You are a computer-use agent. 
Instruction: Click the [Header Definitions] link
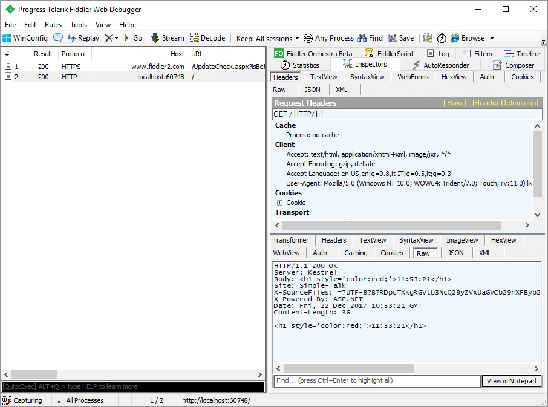coord(505,103)
